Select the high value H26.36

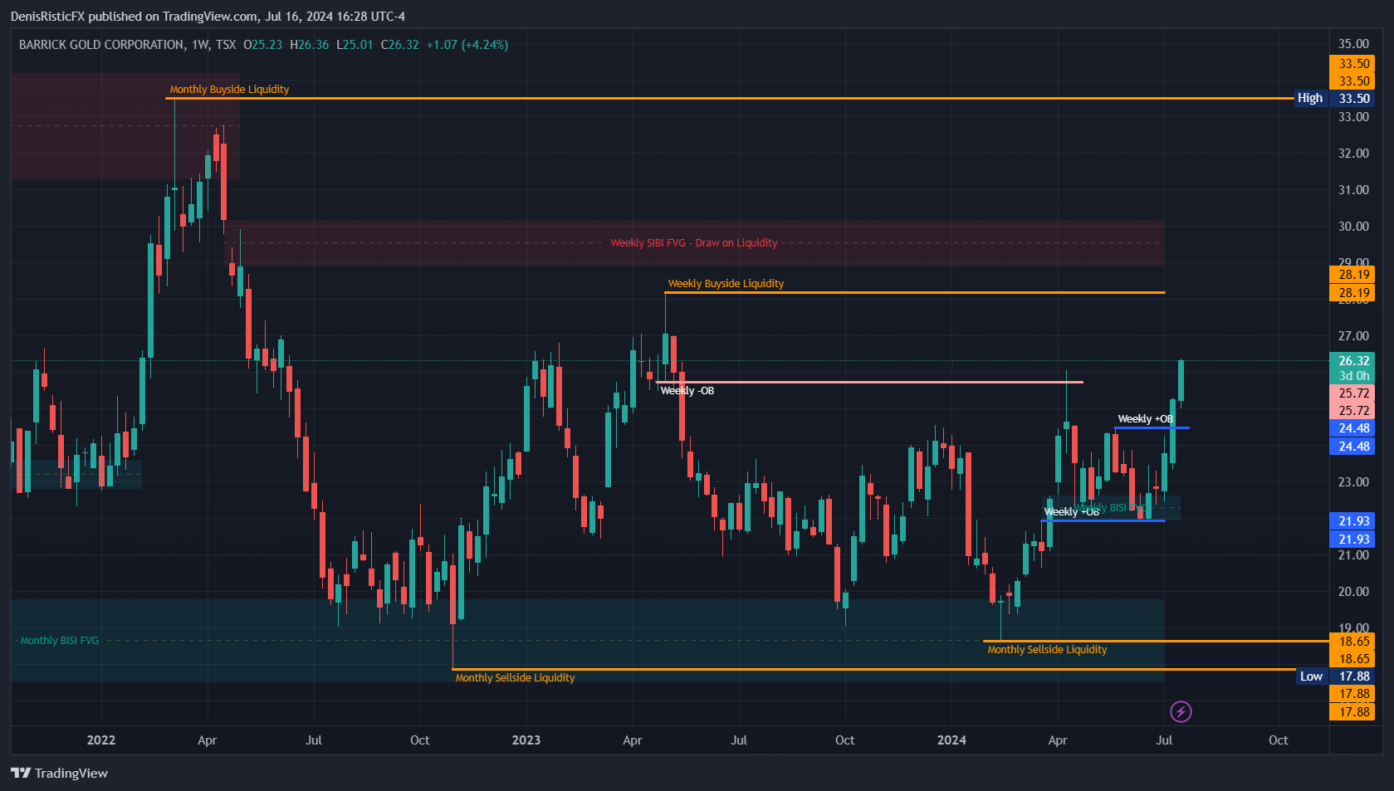tap(309, 45)
